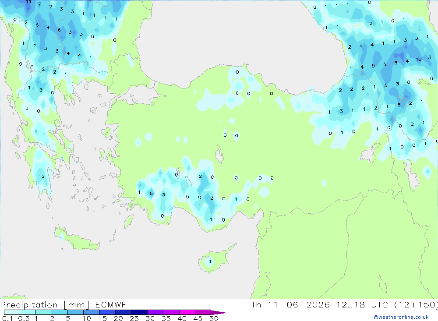Image resolution: width=438 pixels, height=321 pixels.
Task: Click the '1' value on Cyprus
Action: [x=210, y=262]
